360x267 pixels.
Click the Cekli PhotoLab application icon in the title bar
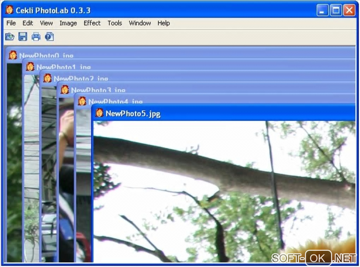(x=10, y=10)
